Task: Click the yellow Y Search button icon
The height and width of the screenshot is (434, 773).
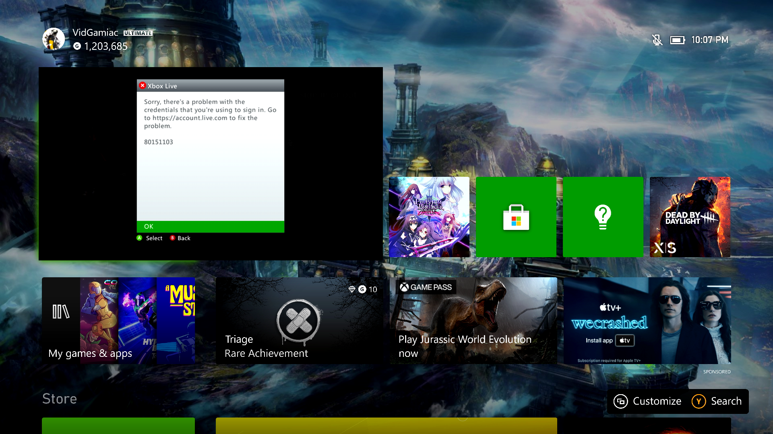Action: click(699, 401)
